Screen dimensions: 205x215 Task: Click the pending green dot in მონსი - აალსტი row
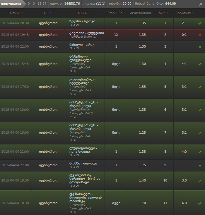pyautogui.click(x=200, y=165)
